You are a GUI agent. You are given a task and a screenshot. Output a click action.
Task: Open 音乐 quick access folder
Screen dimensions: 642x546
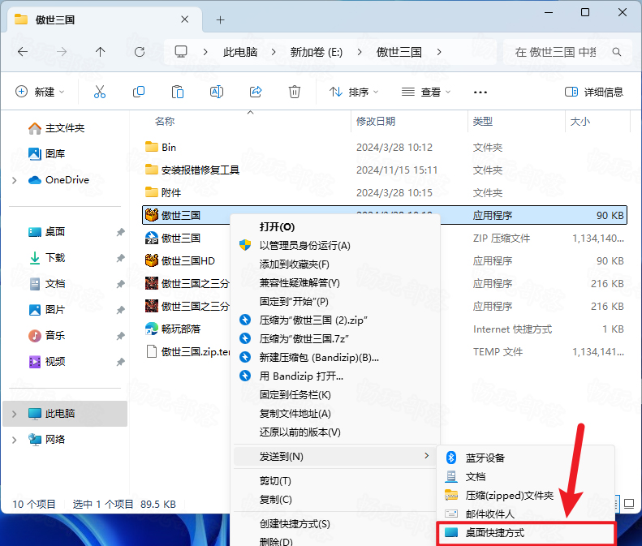point(47,336)
